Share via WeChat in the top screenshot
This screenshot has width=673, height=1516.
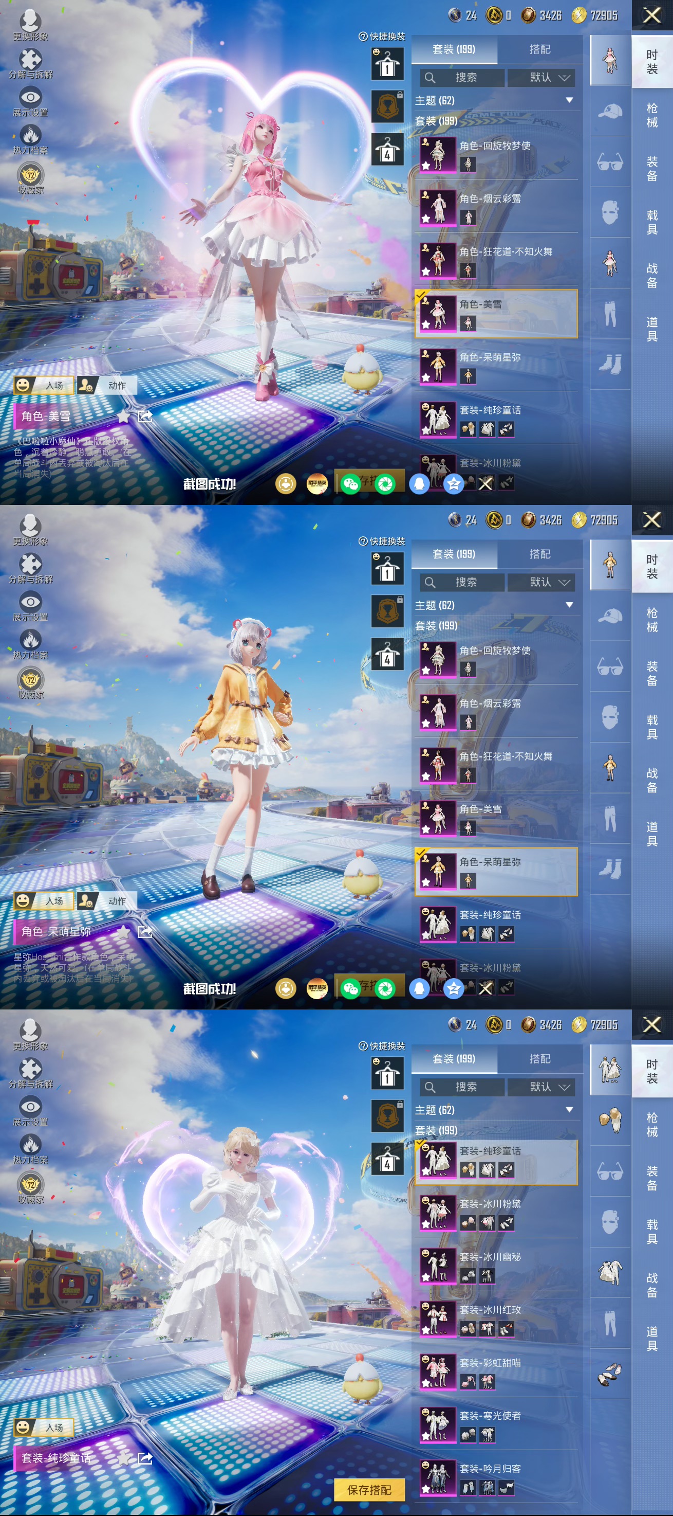click(351, 484)
